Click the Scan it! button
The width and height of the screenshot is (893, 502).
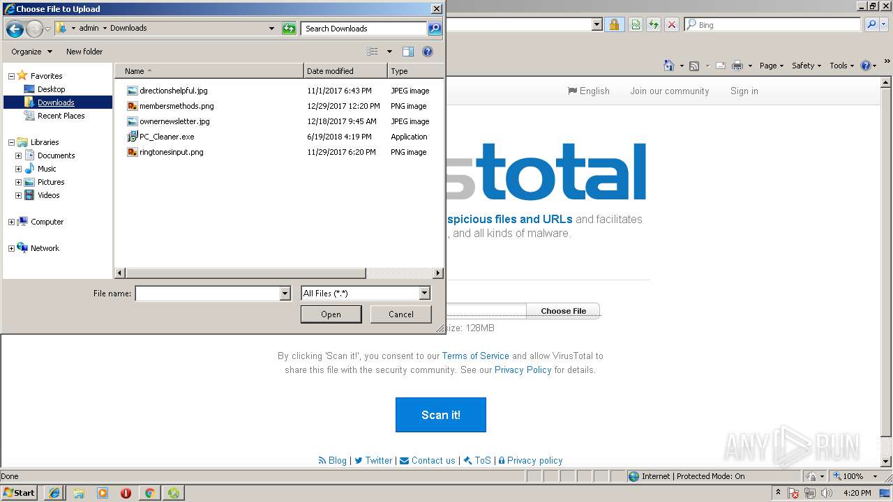pyautogui.click(x=441, y=415)
